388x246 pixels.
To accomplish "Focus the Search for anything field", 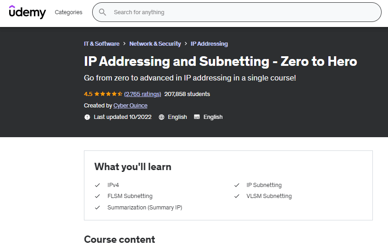I will point(237,12).
